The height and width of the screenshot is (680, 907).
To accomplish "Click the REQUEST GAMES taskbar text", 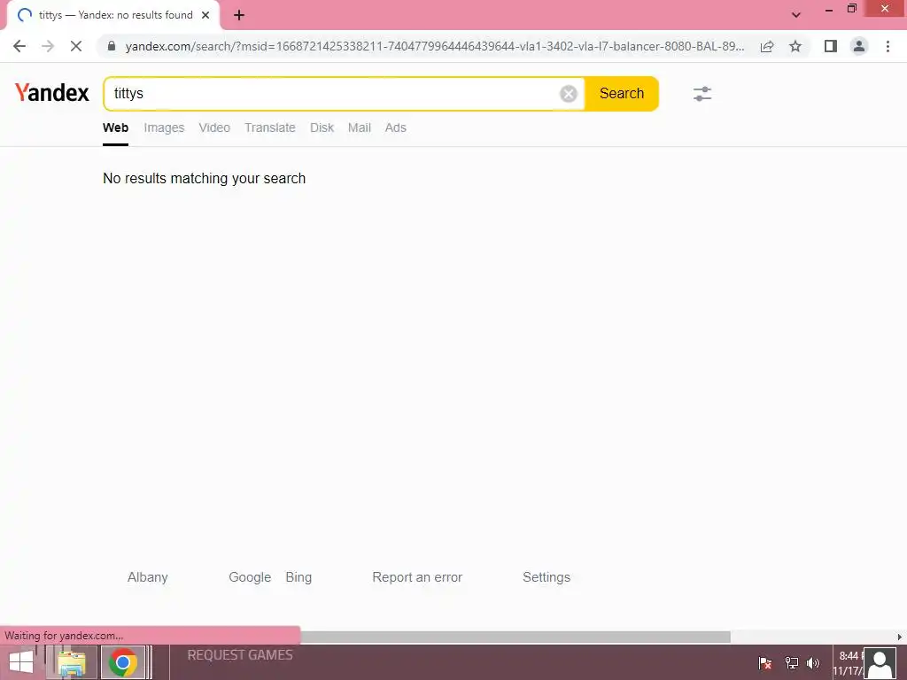I will (240, 655).
